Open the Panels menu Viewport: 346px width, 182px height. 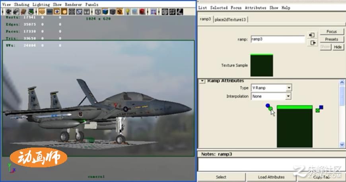pos(92,4)
